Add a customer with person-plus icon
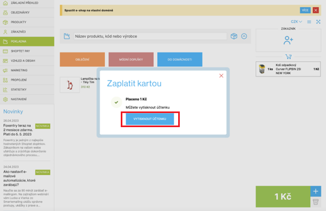Screen dimensions: 326x211 coord(288,40)
